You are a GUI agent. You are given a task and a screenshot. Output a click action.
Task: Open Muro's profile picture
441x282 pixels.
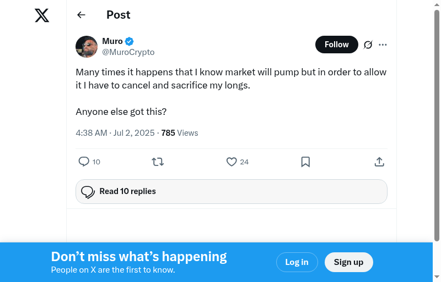pyautogui.click(x=87, y=47)
